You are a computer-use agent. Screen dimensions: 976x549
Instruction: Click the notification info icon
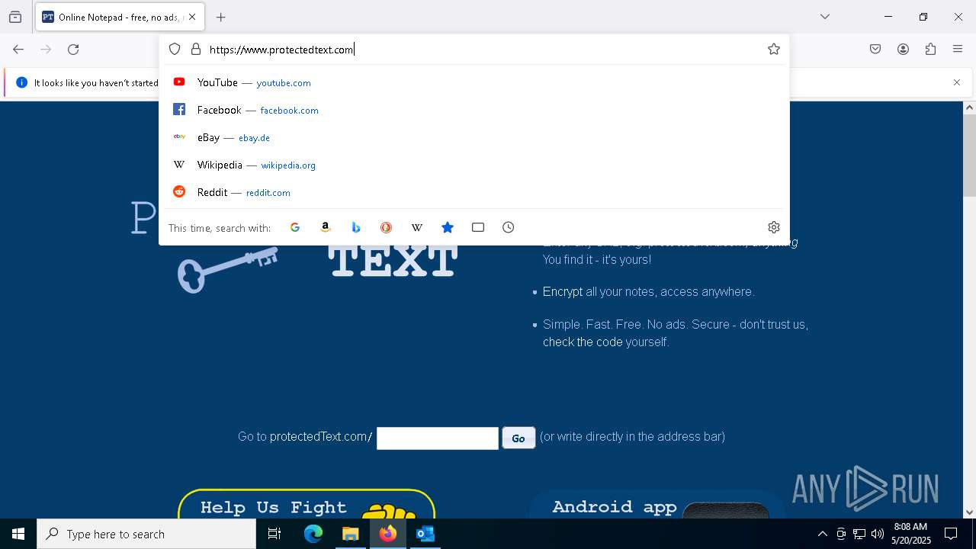coord(21,82)
